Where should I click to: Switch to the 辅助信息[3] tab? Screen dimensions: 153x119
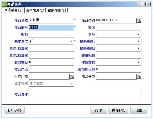click(x=57, y=10)
